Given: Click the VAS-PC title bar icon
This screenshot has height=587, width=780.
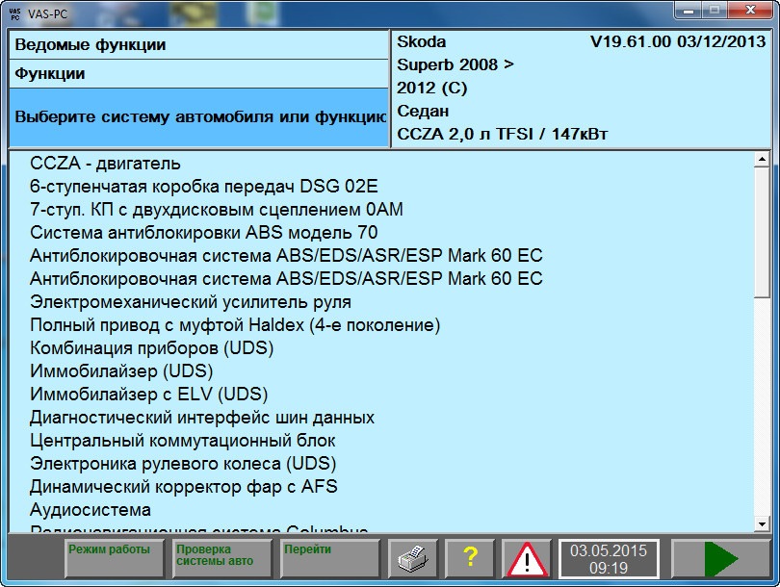Looking at the screenshot, I should (x=14, y=13).
